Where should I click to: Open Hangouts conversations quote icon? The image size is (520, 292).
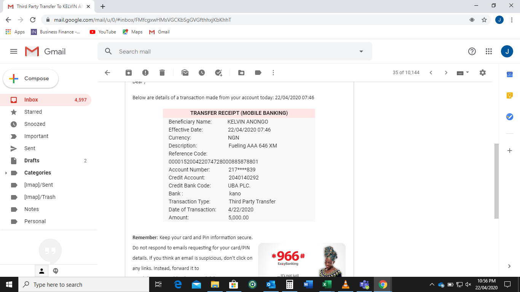[x=56, y=271]
